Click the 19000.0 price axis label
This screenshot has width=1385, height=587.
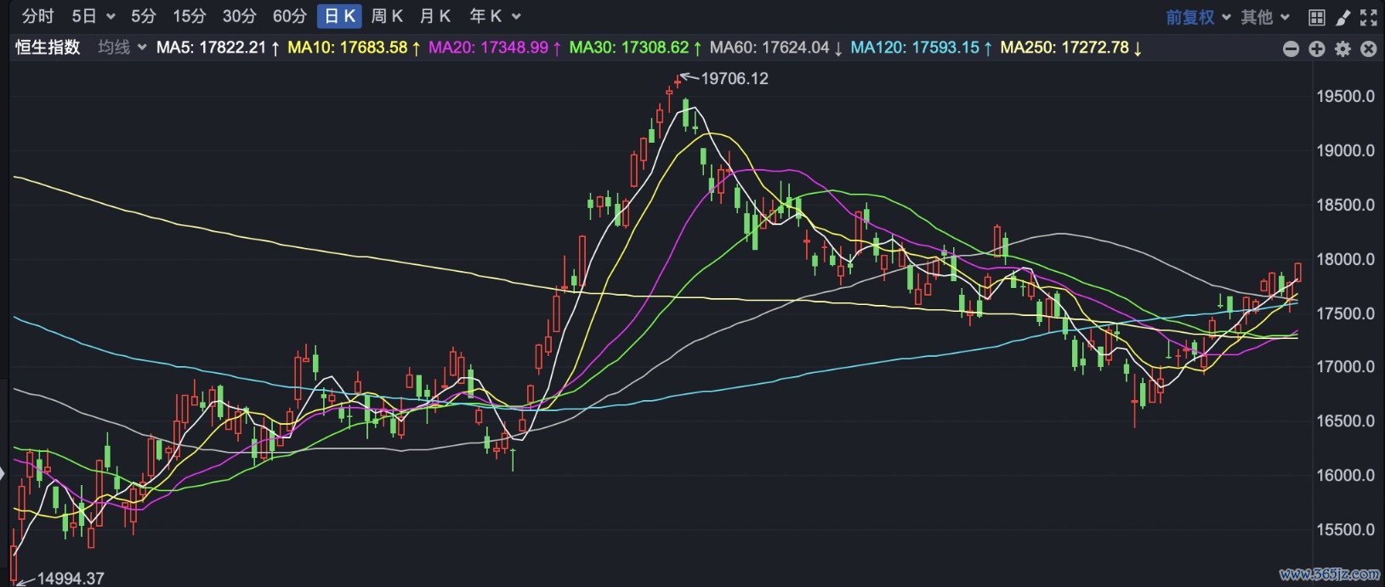pos(1345,151)
